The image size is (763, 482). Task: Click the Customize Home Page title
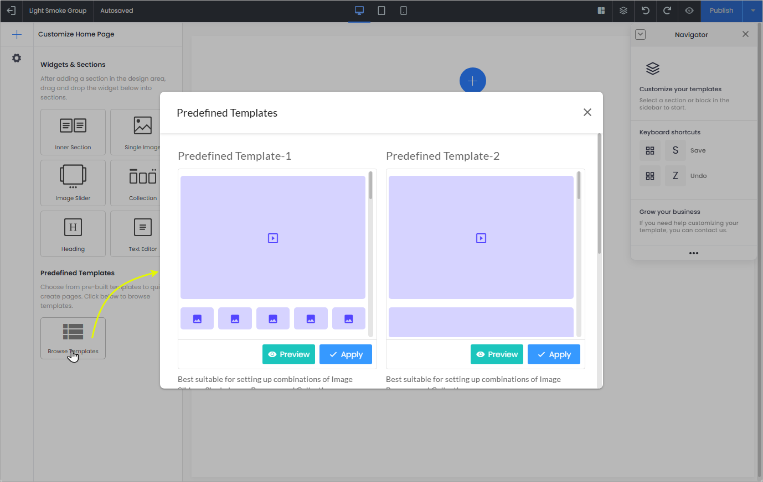click(x=76, y=34)
